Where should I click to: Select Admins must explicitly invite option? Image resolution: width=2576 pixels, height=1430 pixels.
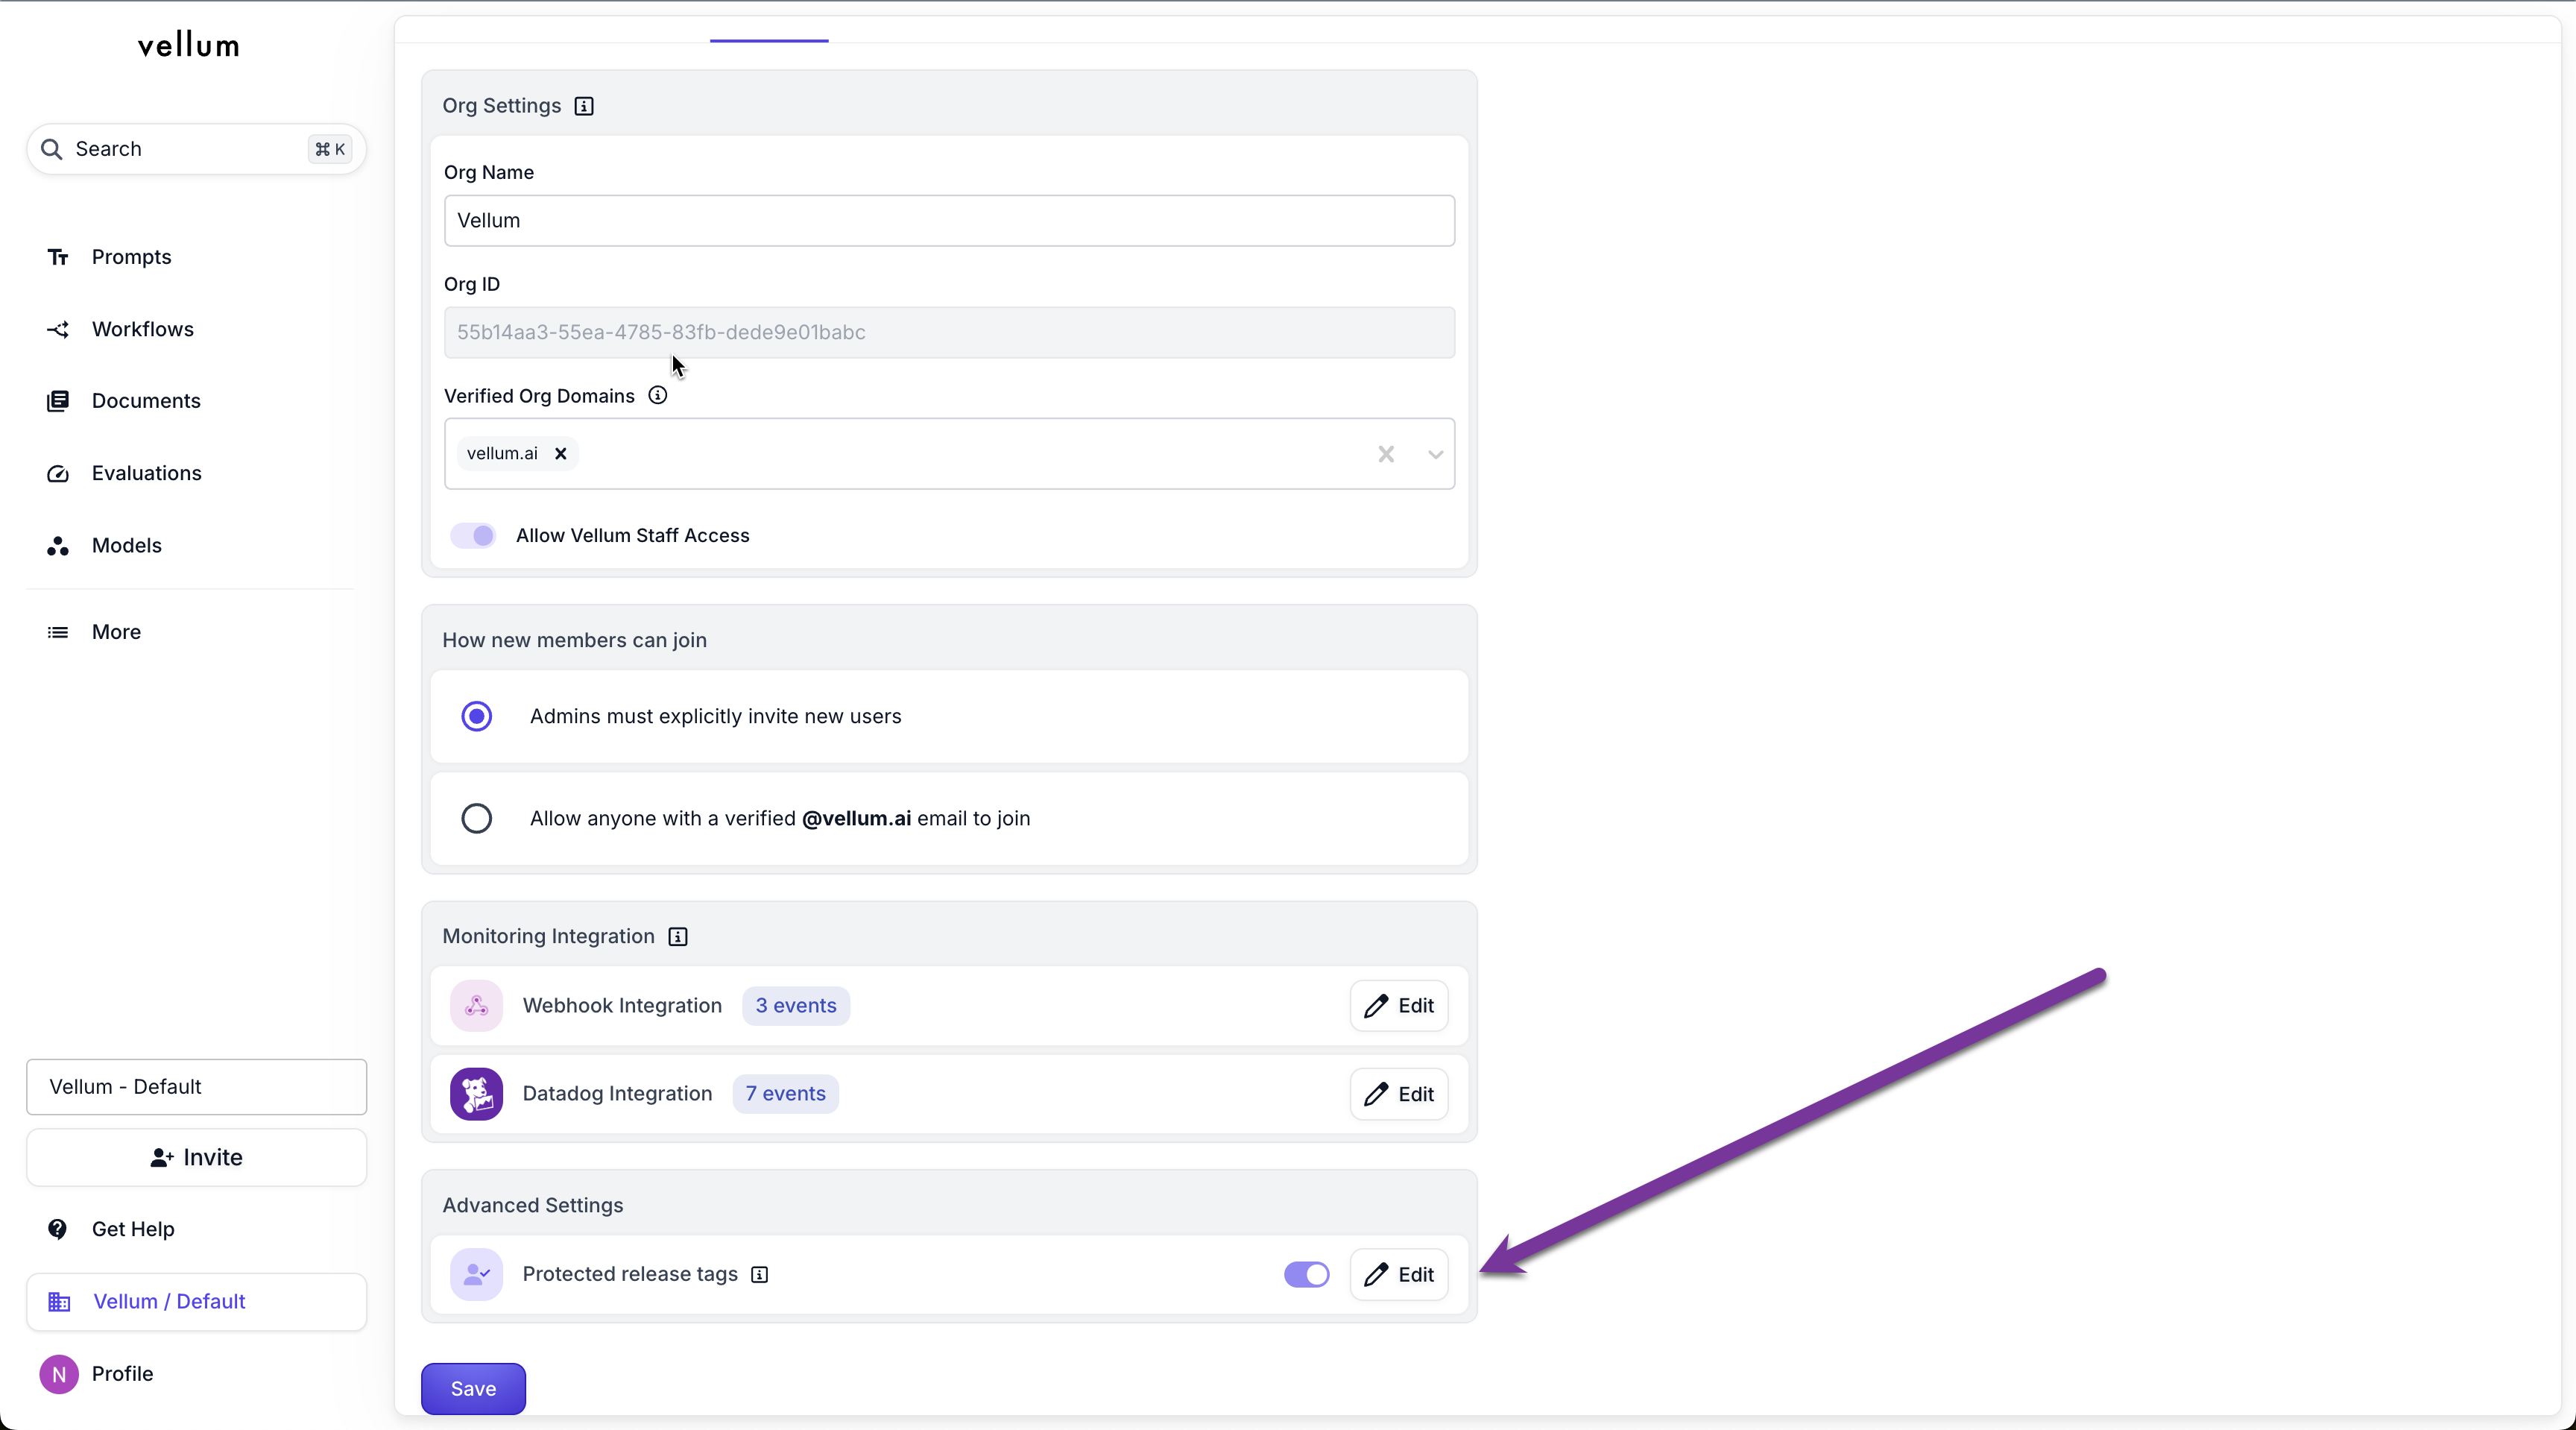(476, 716)
